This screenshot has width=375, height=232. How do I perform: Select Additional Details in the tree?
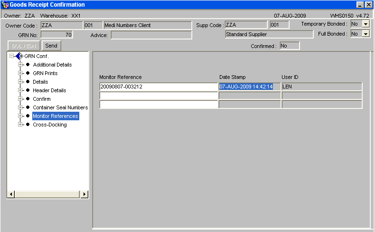52,65
